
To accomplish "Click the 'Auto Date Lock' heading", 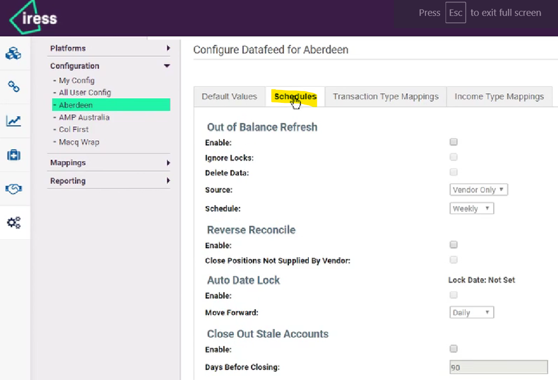I will (243, 280).
